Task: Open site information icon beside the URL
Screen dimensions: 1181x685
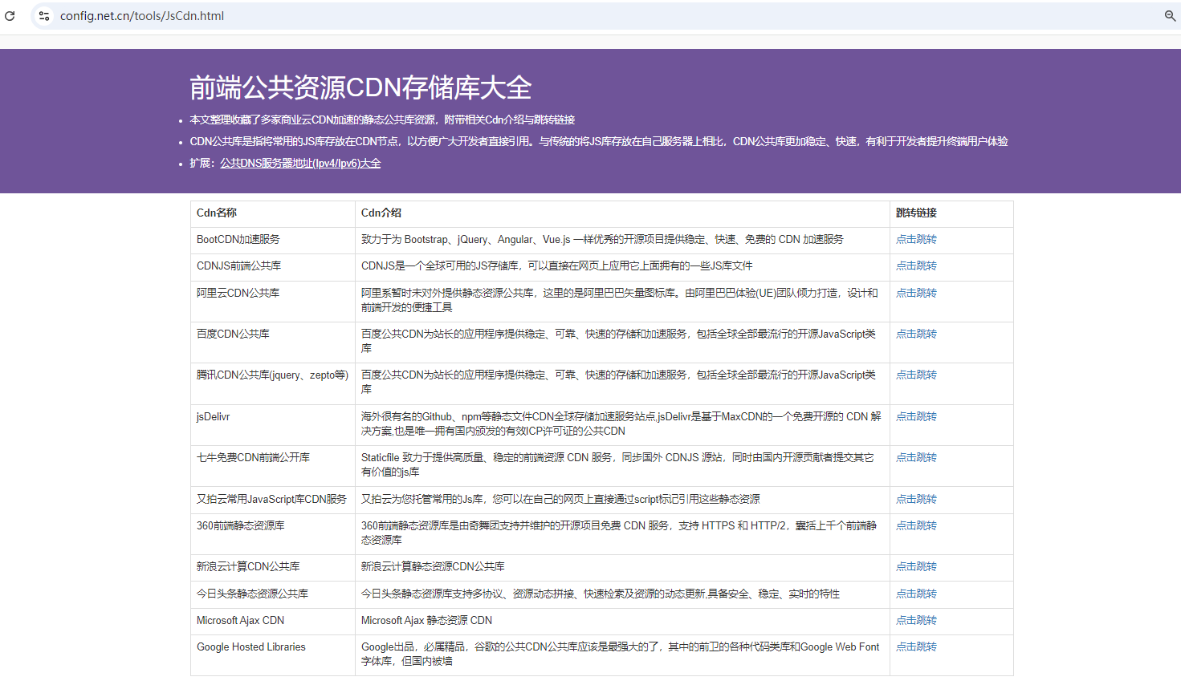Action: (44, 16)
